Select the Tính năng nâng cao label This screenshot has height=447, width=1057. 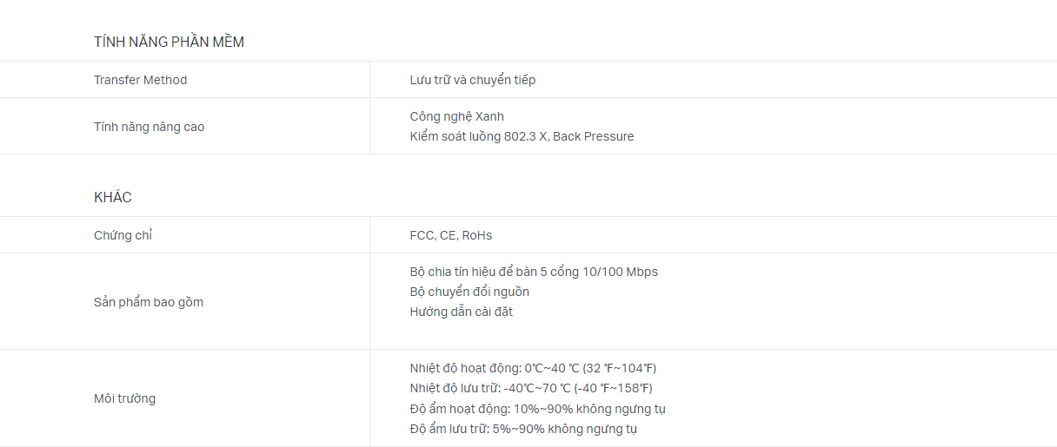150,127
